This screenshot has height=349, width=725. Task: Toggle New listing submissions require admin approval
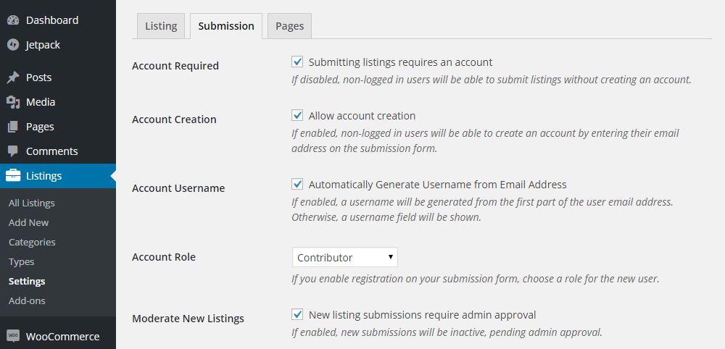point(297,315)
